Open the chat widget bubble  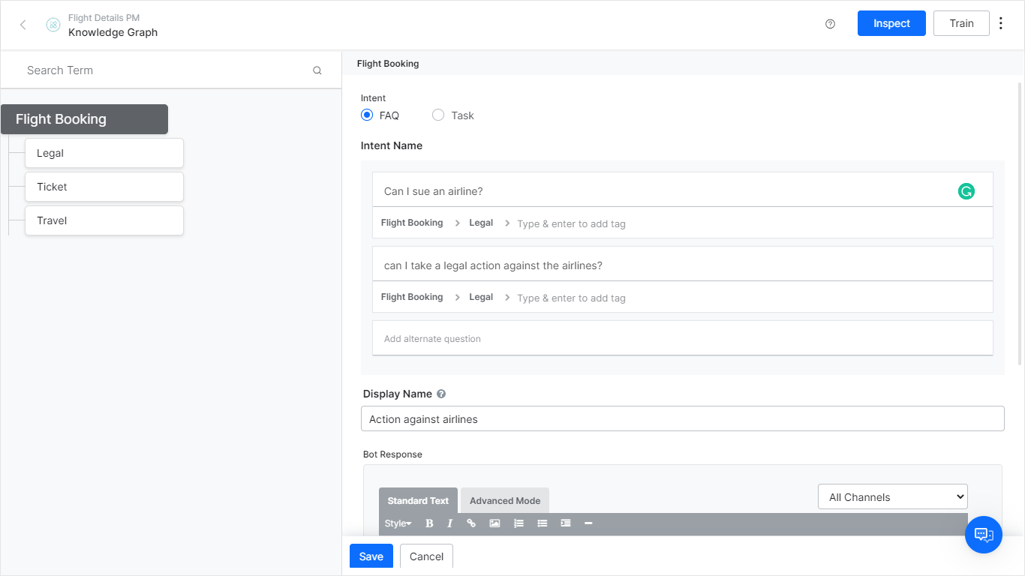984,535
